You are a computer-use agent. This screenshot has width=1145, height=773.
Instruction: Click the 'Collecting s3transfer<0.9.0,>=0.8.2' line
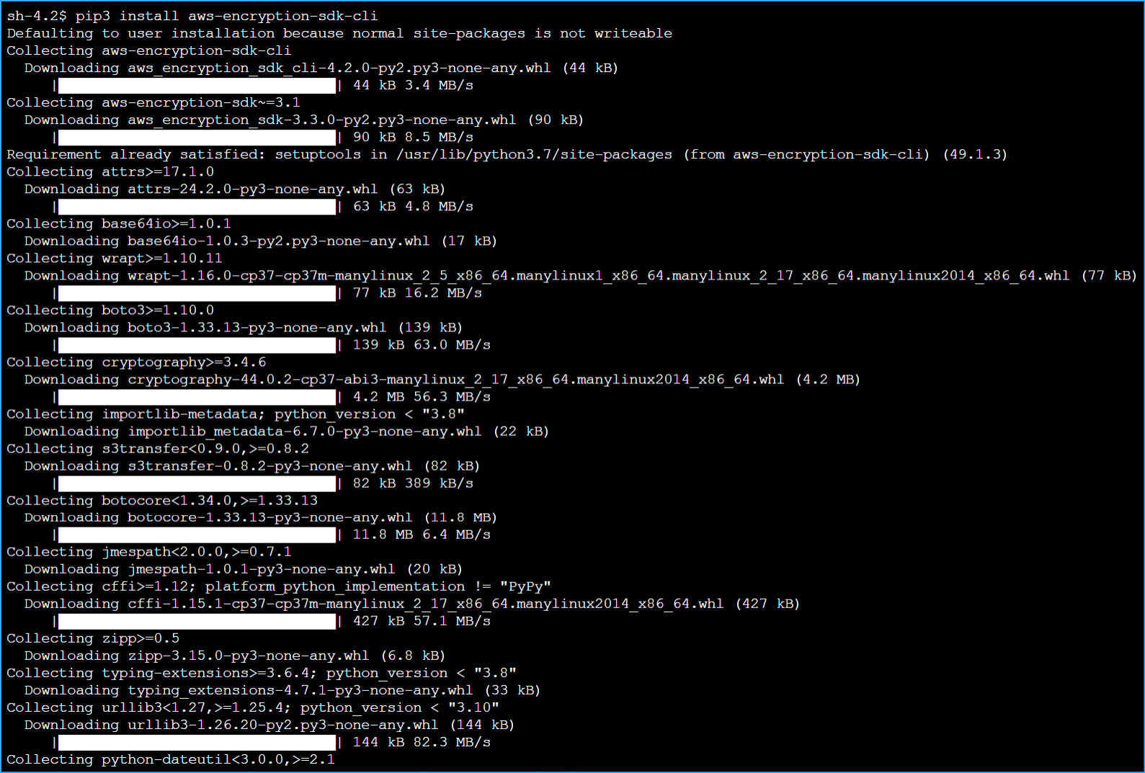pos(158,448)
